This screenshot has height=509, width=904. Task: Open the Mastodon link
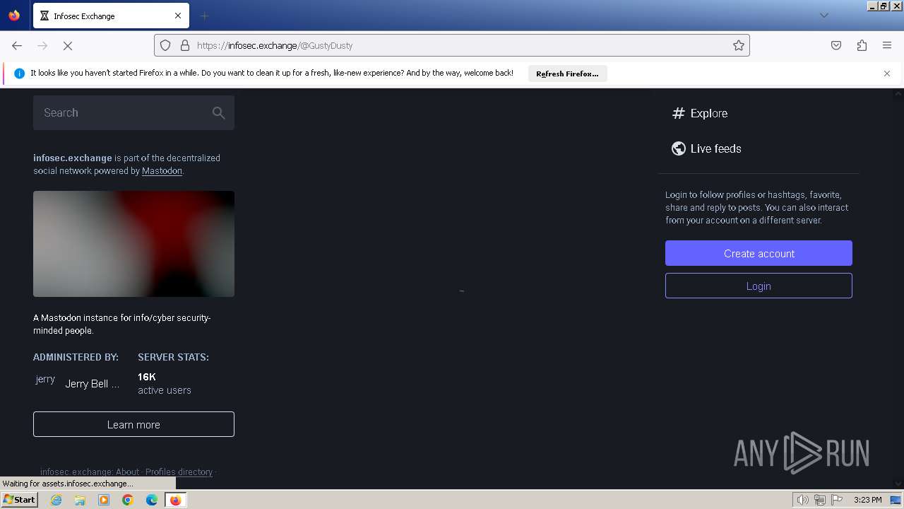coord(162,171)
